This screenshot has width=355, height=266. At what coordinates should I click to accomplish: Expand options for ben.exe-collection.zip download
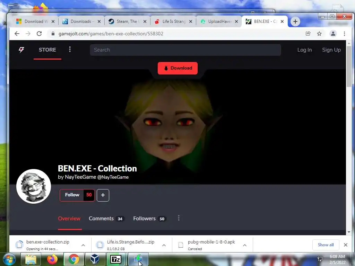83,245
